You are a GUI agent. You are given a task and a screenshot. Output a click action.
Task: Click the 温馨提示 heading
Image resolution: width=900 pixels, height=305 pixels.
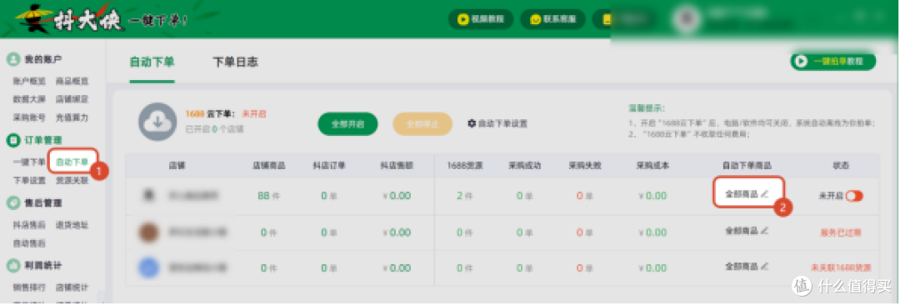click(x=647, y=108)
